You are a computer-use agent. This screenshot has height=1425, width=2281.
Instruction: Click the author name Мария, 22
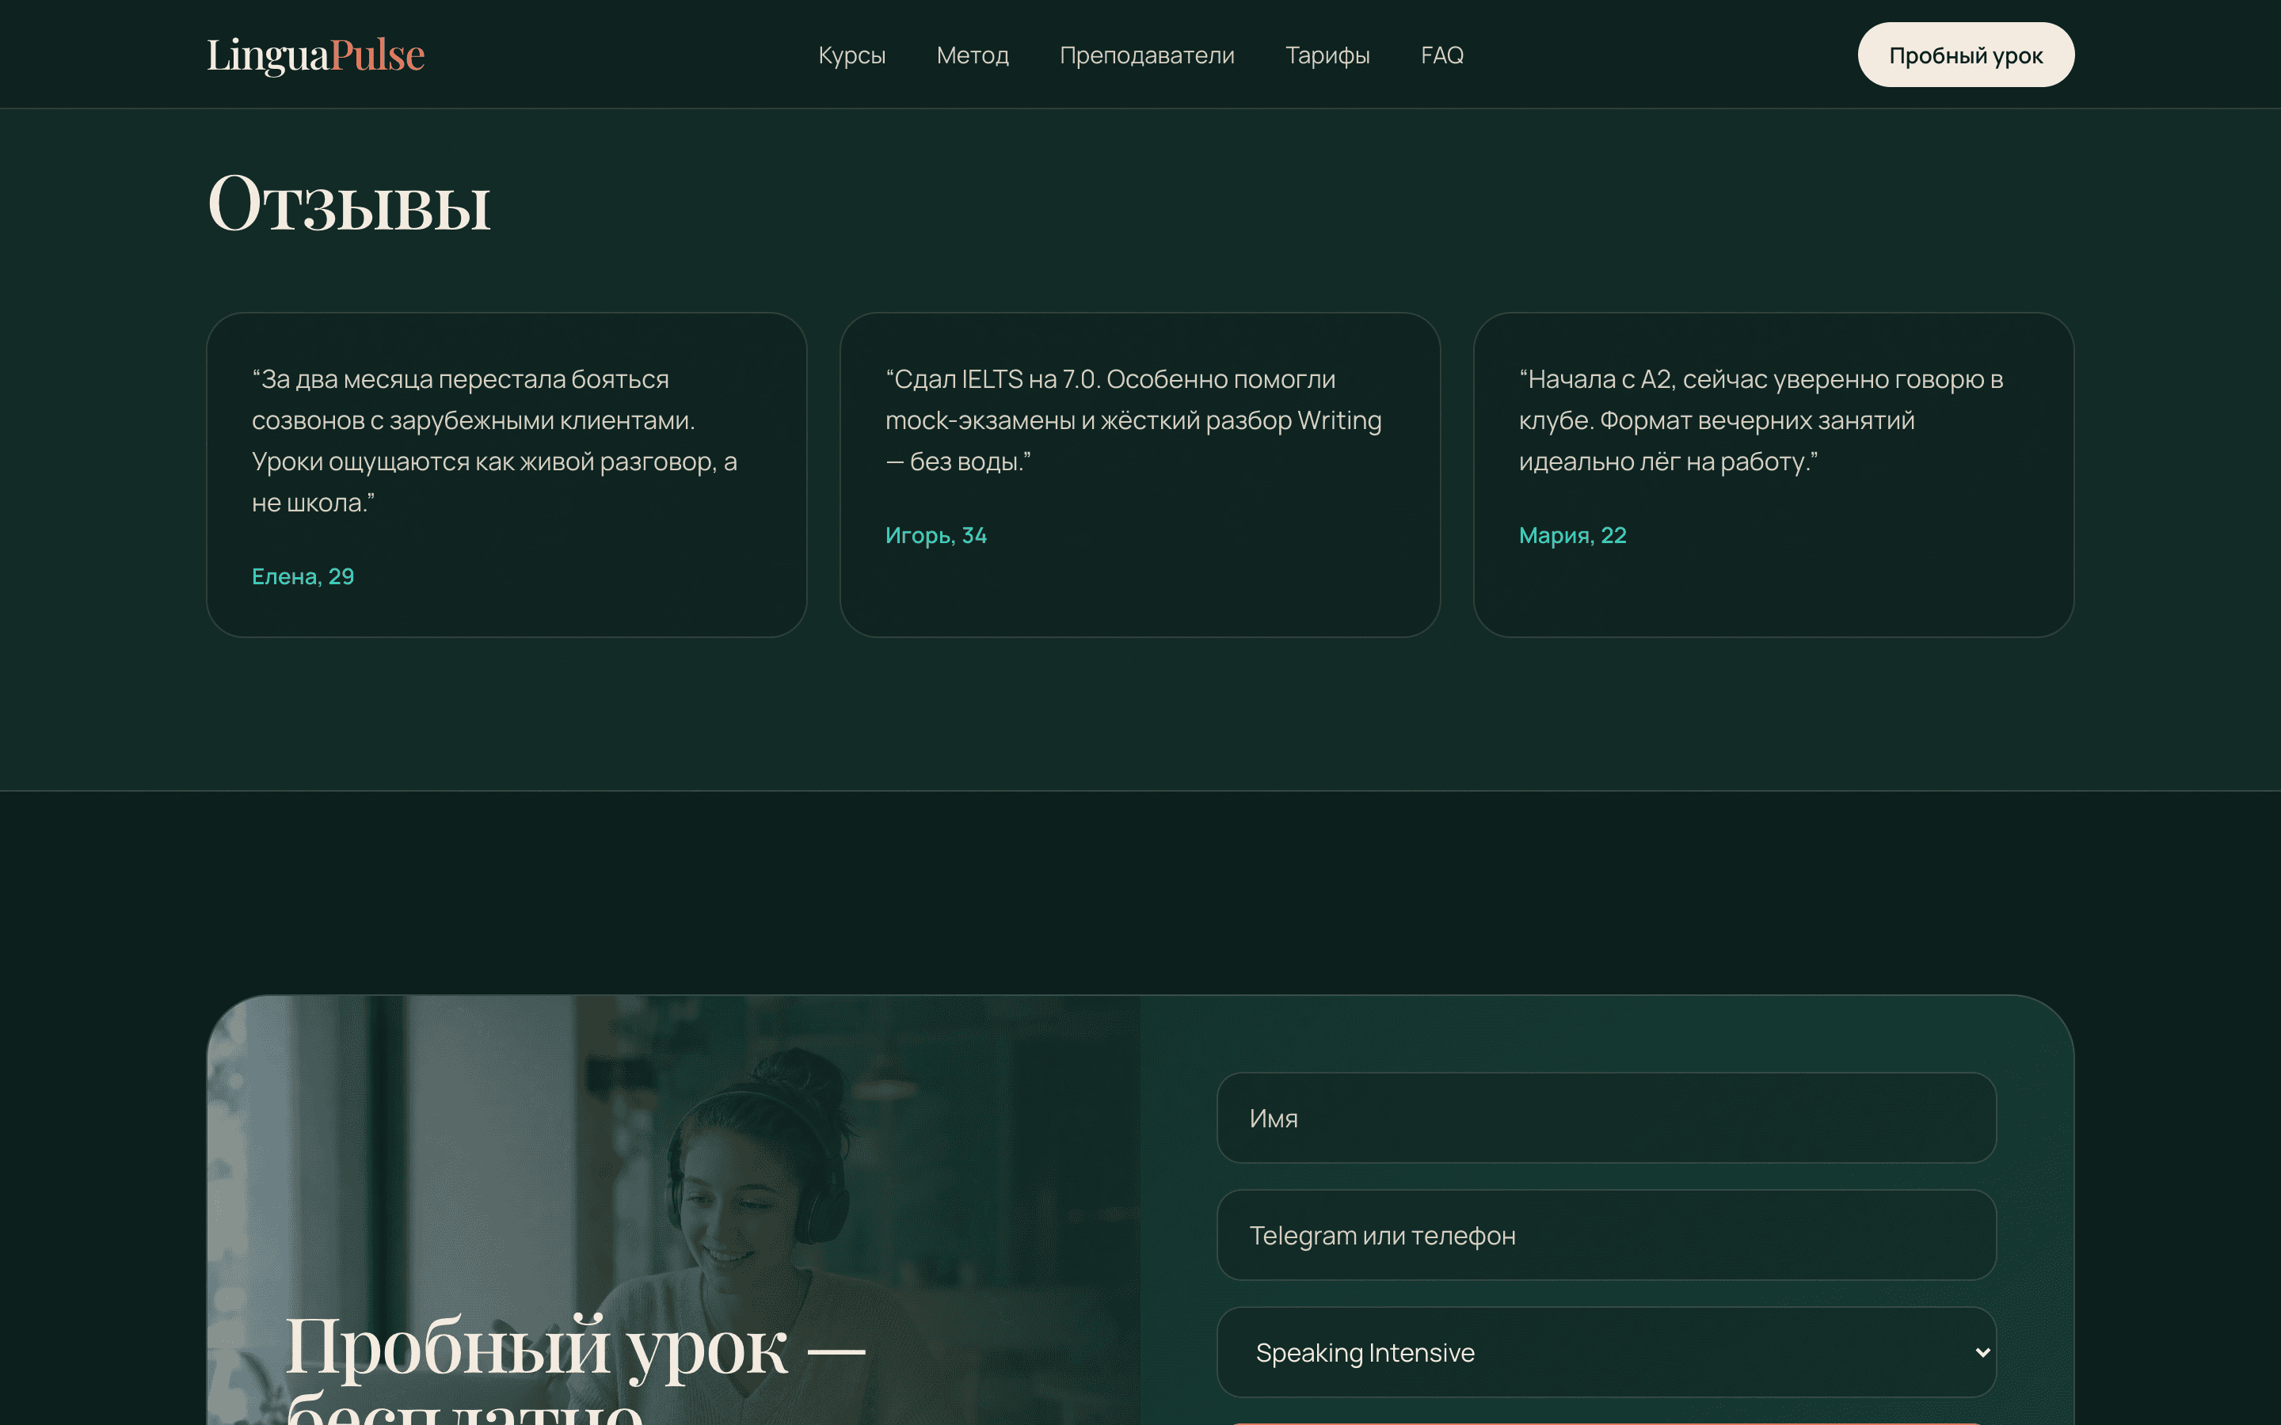tap(1572, 535)
